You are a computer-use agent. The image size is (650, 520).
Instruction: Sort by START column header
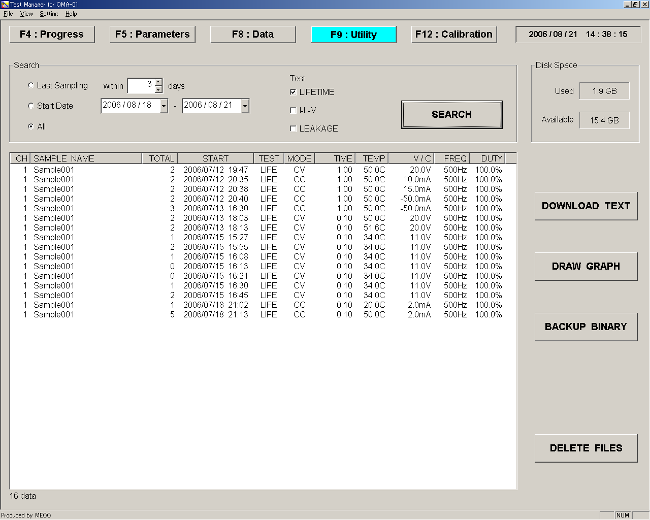(216, 158)
